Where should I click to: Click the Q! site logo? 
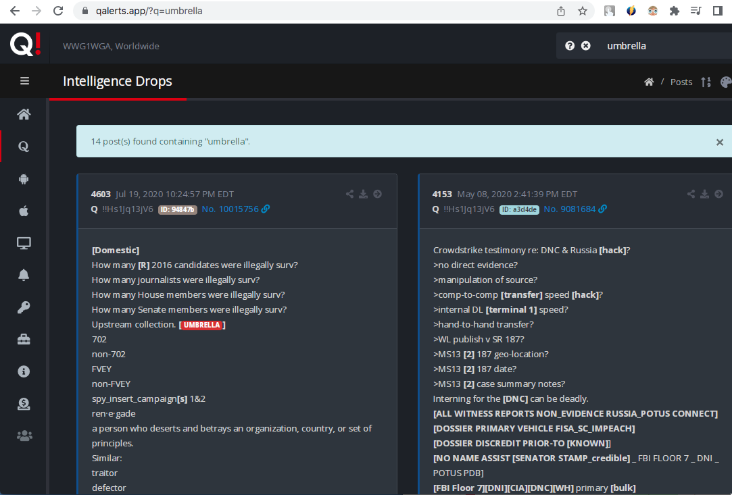[x=25, y=45]
